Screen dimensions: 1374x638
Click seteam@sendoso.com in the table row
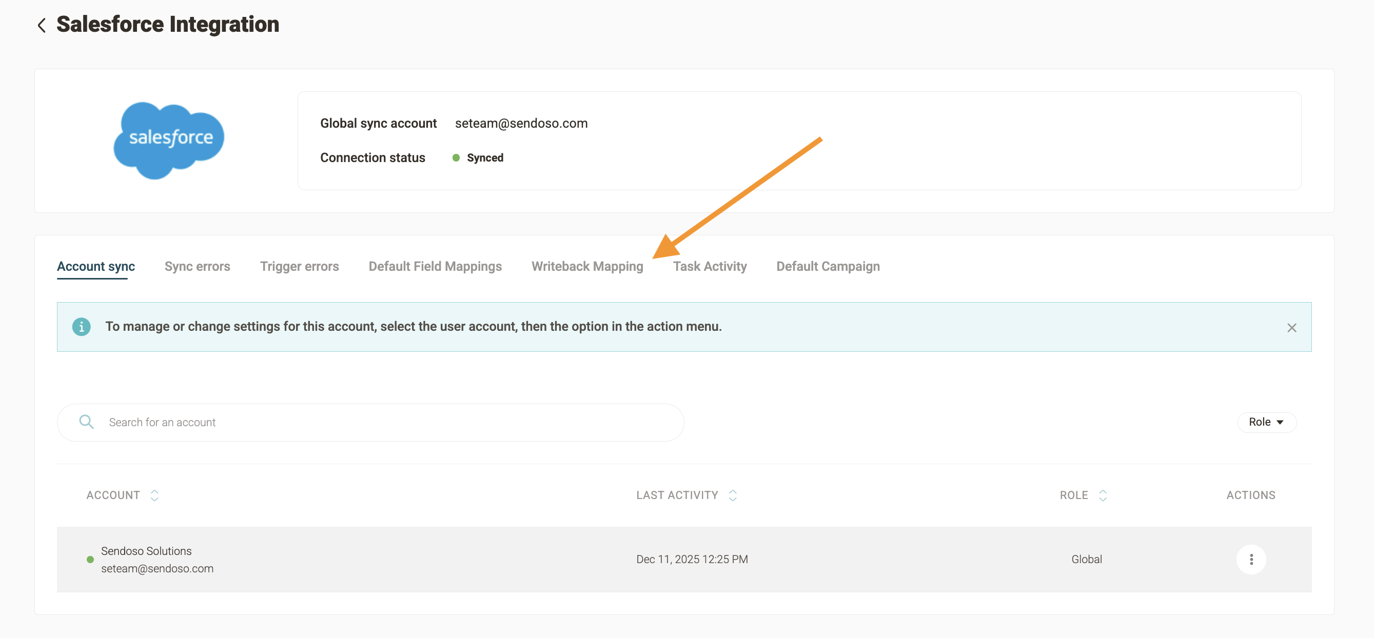pos(158,568)
